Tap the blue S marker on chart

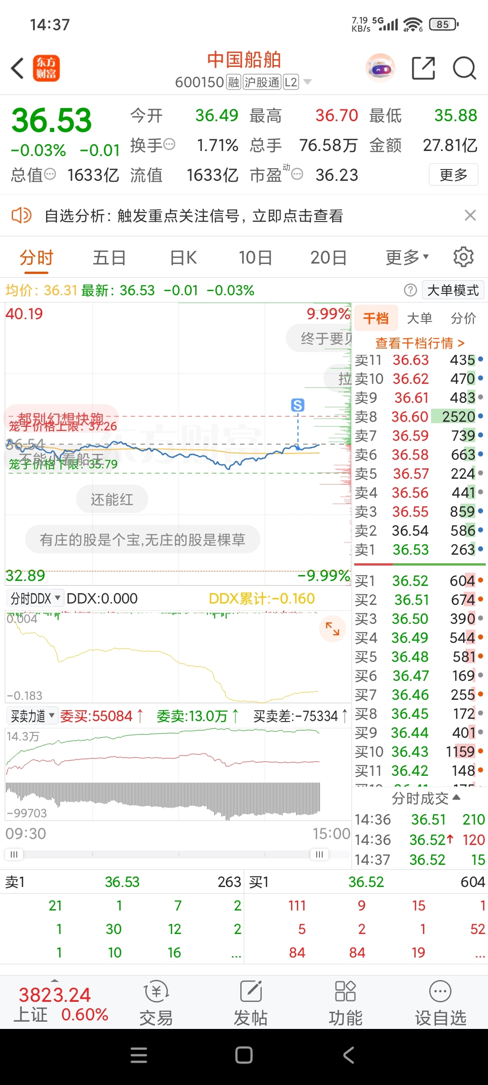(x=298, y=405)
